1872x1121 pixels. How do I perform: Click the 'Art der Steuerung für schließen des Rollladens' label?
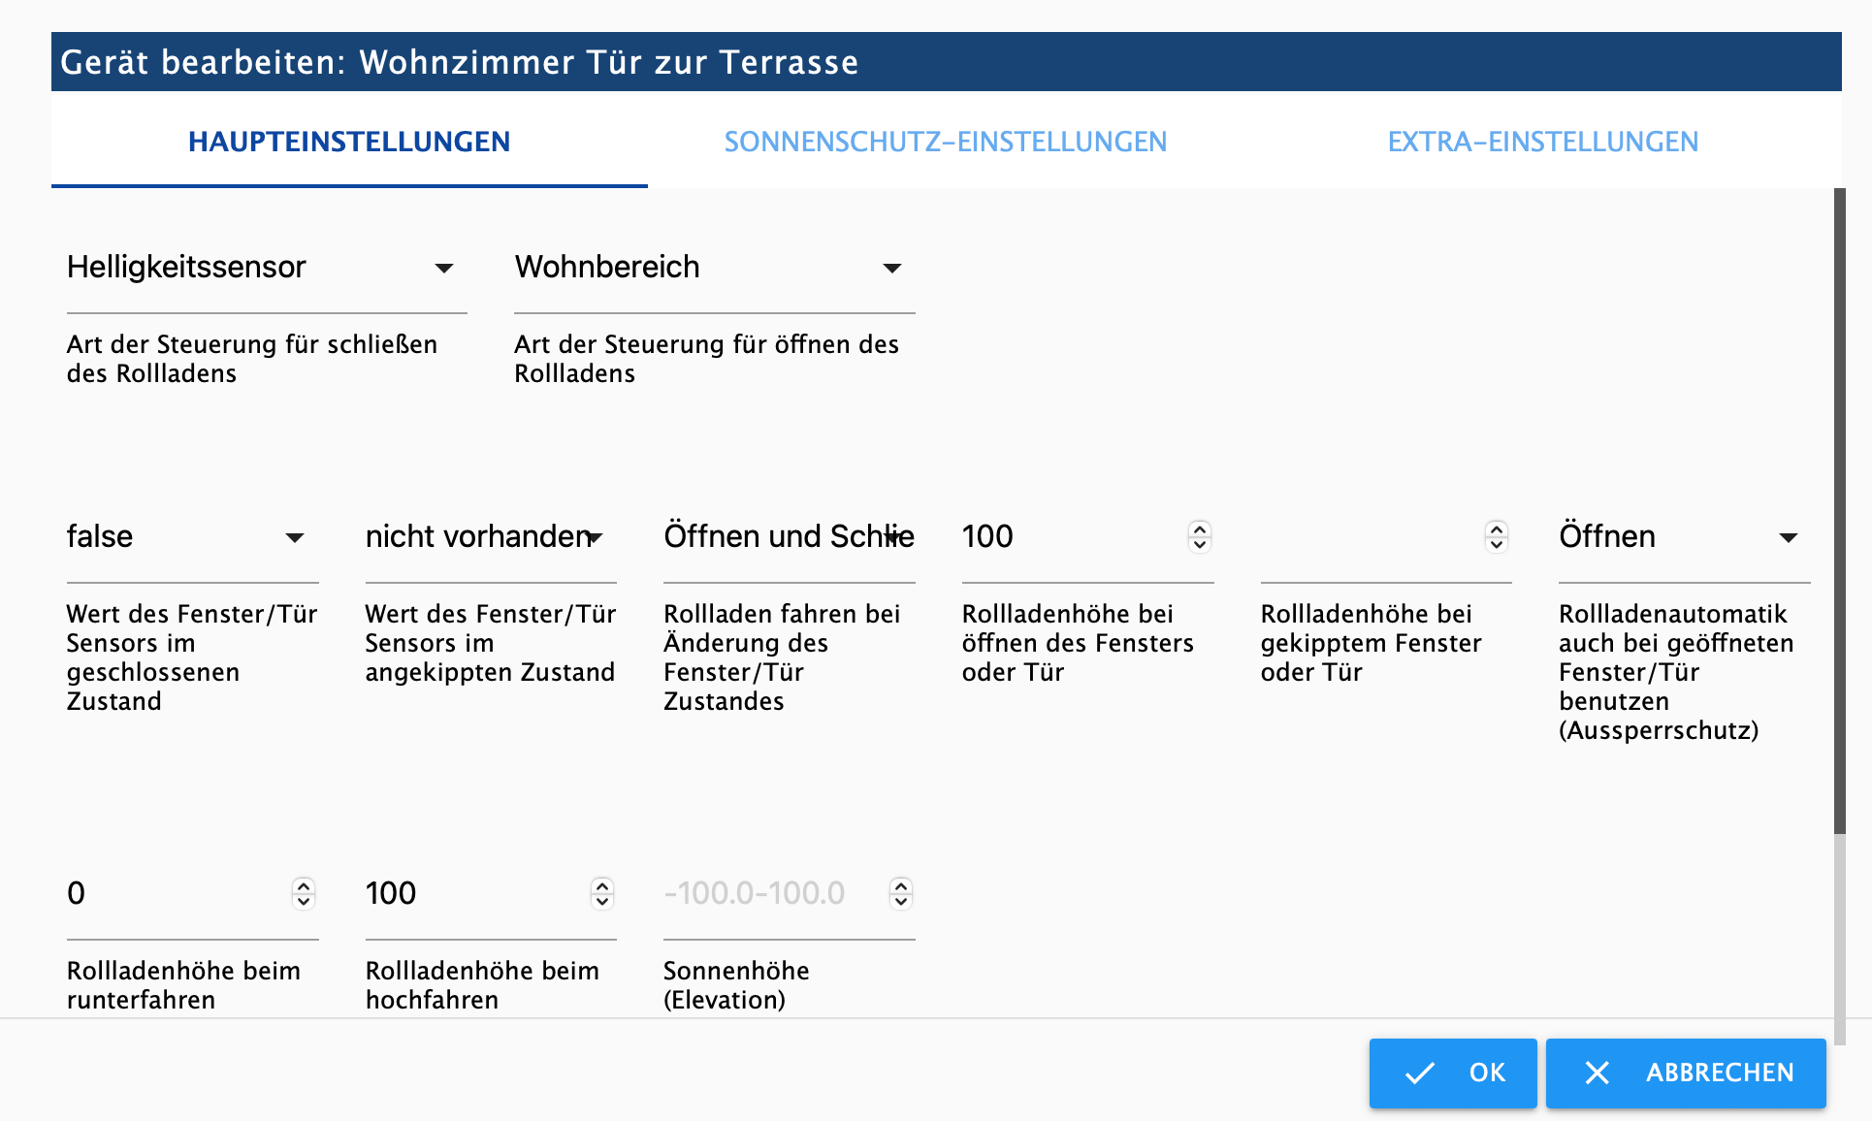click(x=252, y=359)
